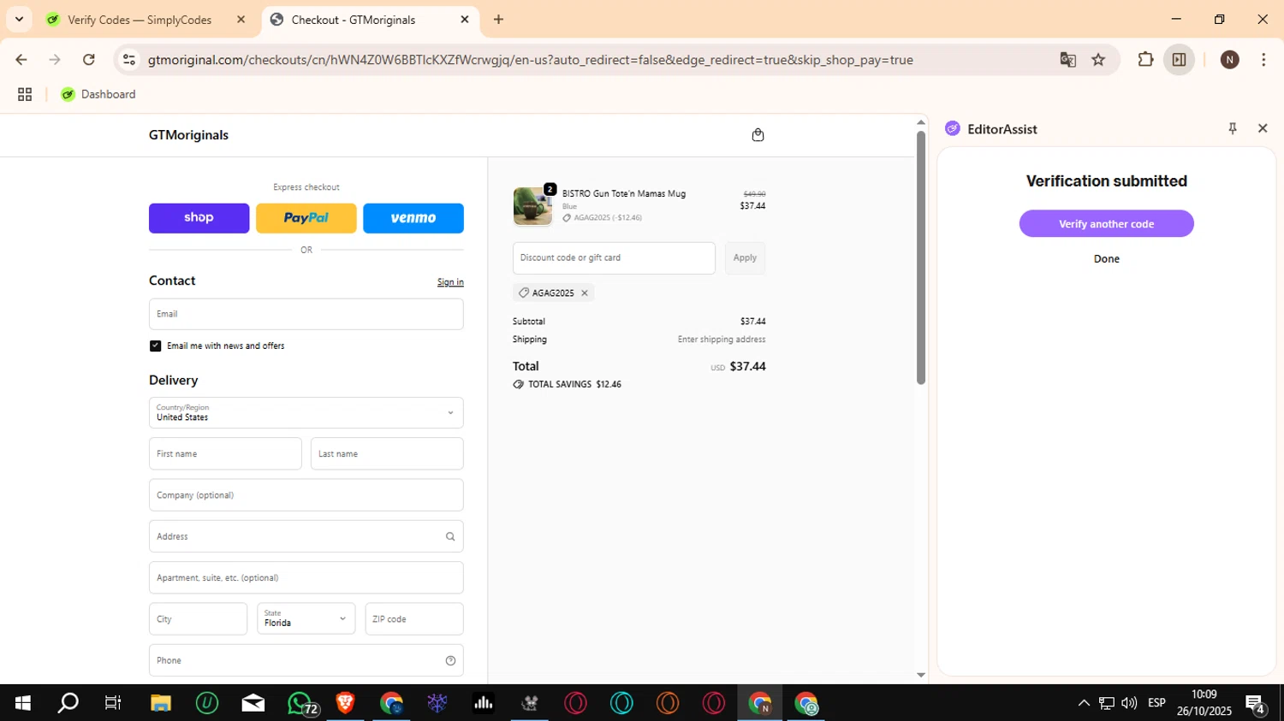Open the tab search dropdown arrow
This screenshot has width=1284, height=721.
point(19,20)
